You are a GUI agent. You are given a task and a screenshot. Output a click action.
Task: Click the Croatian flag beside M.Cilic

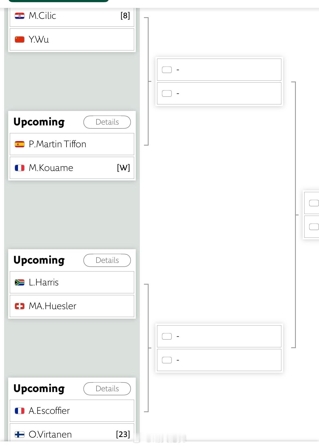[19, 16]
